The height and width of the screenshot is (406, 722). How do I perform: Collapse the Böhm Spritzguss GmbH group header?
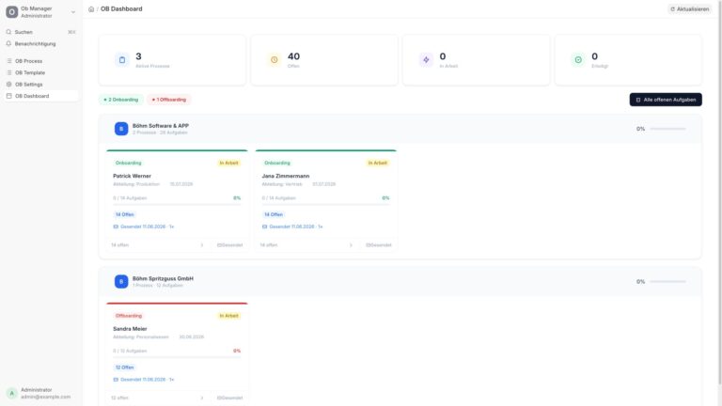click(400, 282)
